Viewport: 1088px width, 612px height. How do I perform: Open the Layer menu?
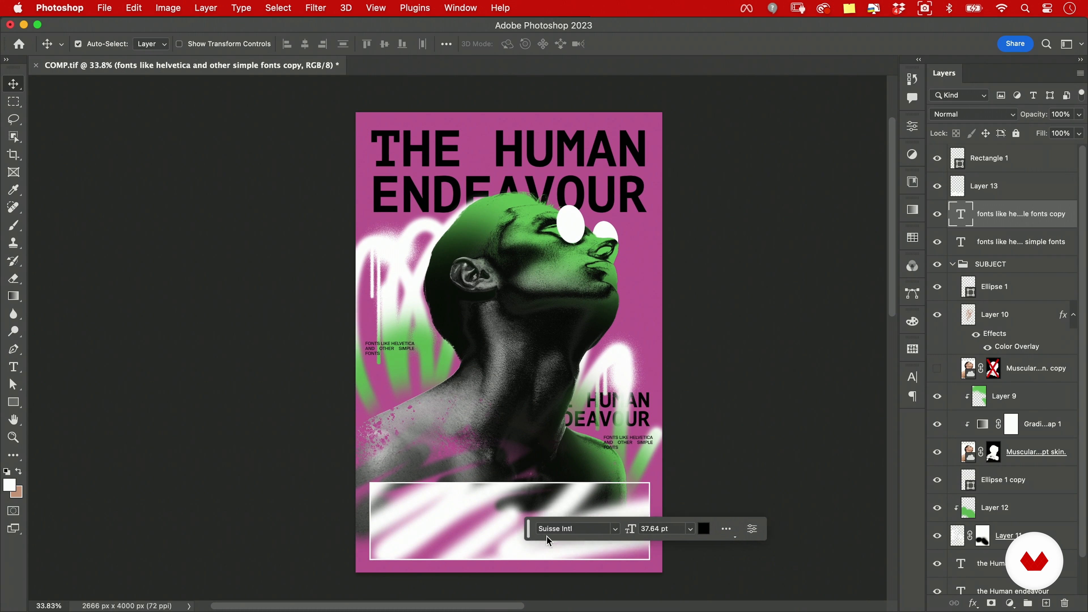(205, 8)
